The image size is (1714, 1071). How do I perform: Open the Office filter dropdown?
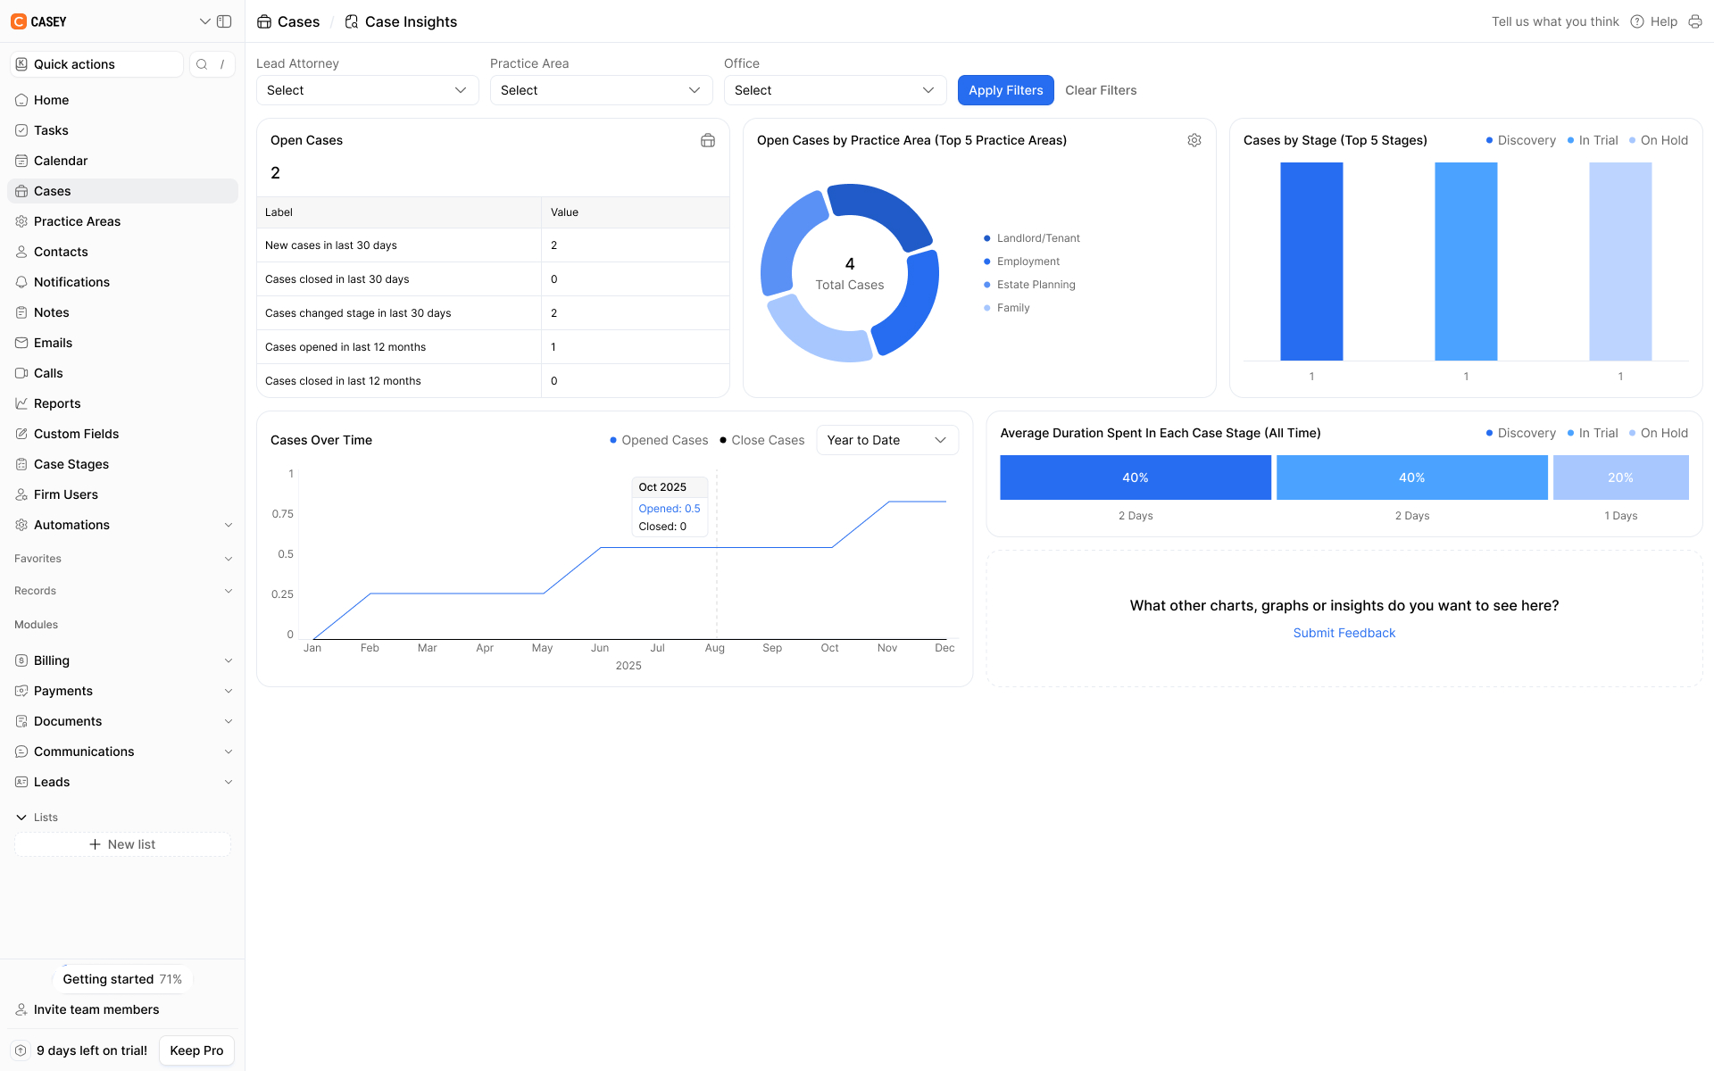click(835, 90)
